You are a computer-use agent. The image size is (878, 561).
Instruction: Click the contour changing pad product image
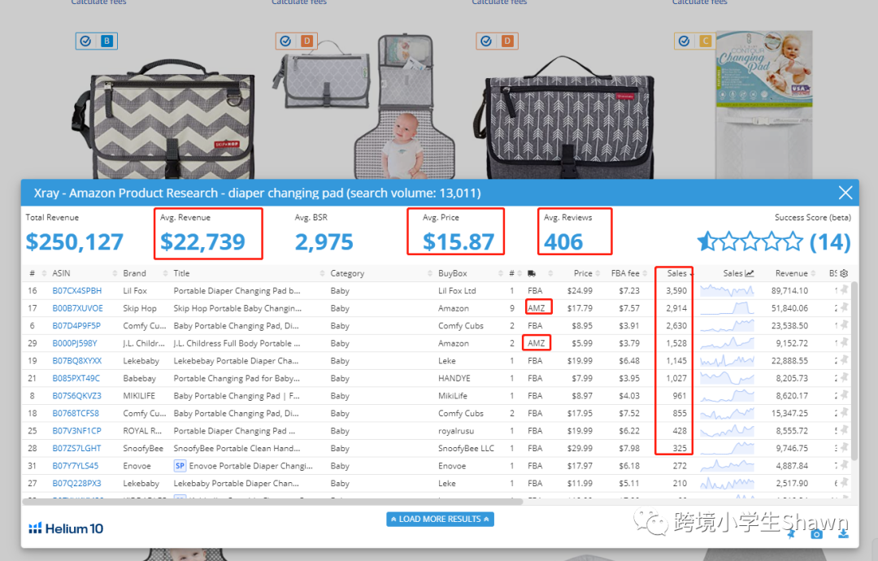[763, 105]
